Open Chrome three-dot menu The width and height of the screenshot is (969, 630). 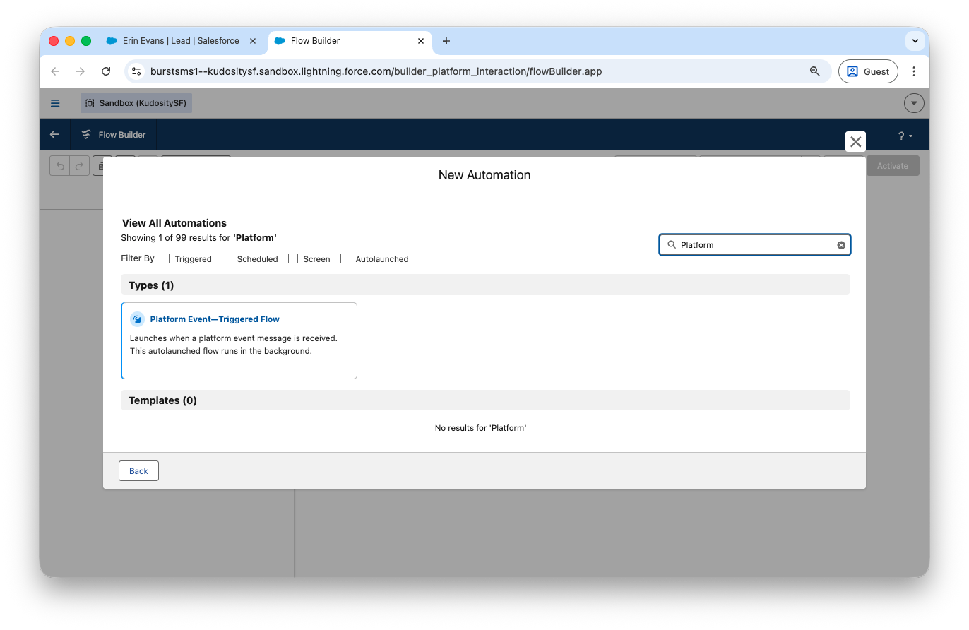point(914,71)
